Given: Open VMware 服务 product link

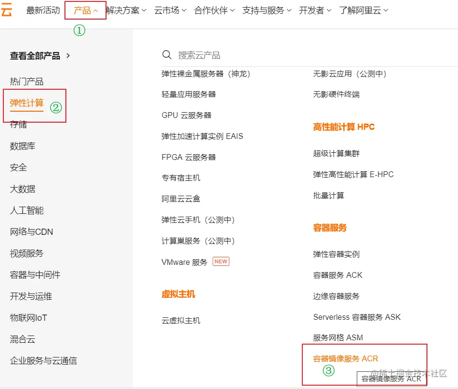Looking at the screenshot, I should point(184,262).
